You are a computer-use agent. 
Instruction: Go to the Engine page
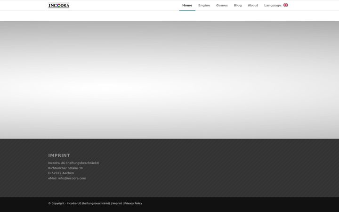[x=204, y=5]
